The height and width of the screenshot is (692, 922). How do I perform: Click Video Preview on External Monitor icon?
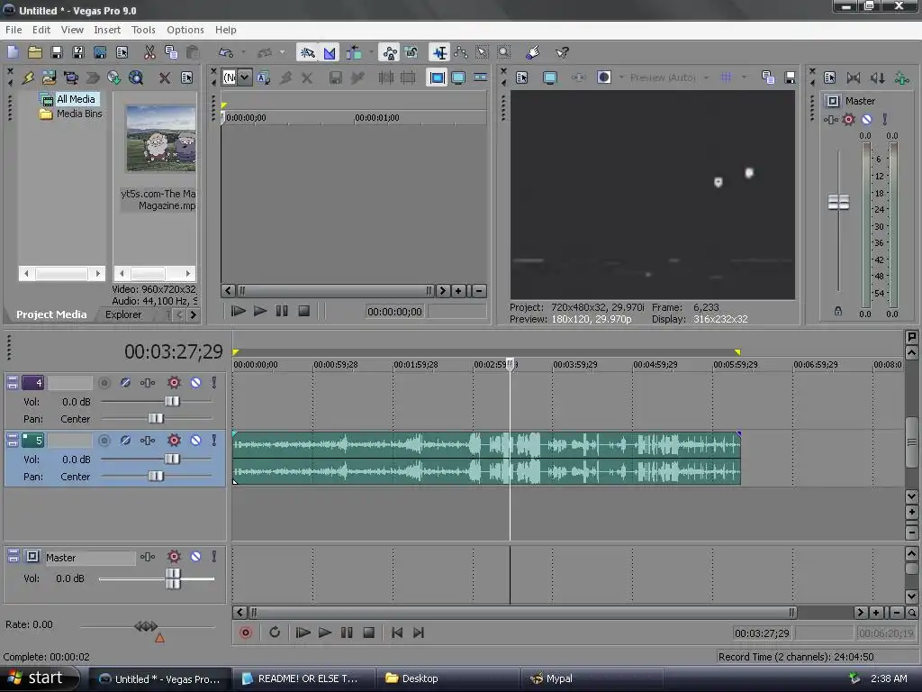point(550,77)
